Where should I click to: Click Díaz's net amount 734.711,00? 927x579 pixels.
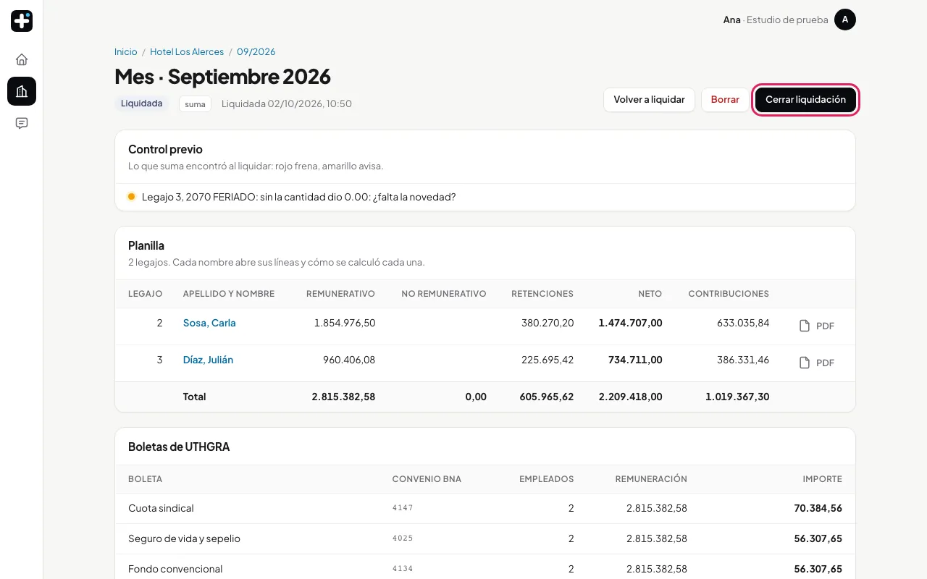(x=634, y=360)
